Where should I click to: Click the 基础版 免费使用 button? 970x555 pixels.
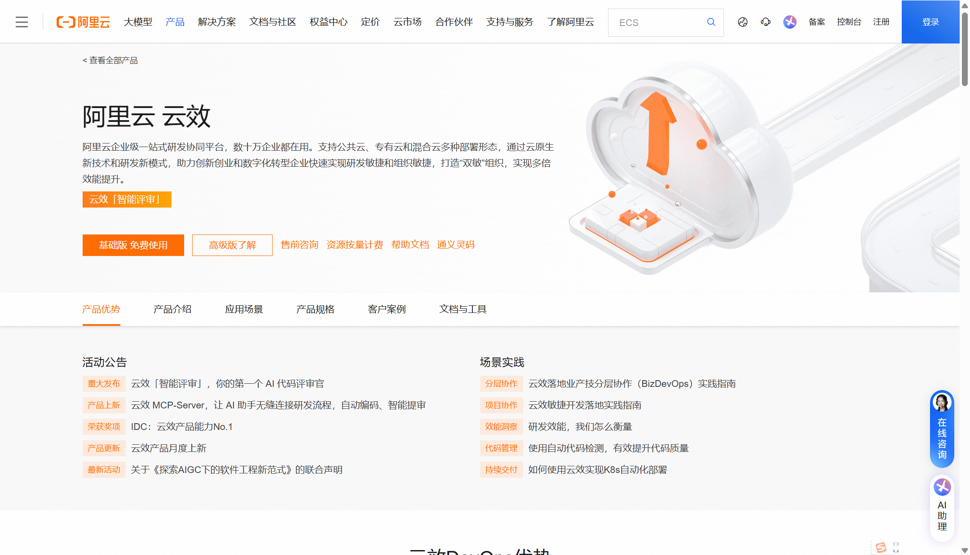point(133,245)
